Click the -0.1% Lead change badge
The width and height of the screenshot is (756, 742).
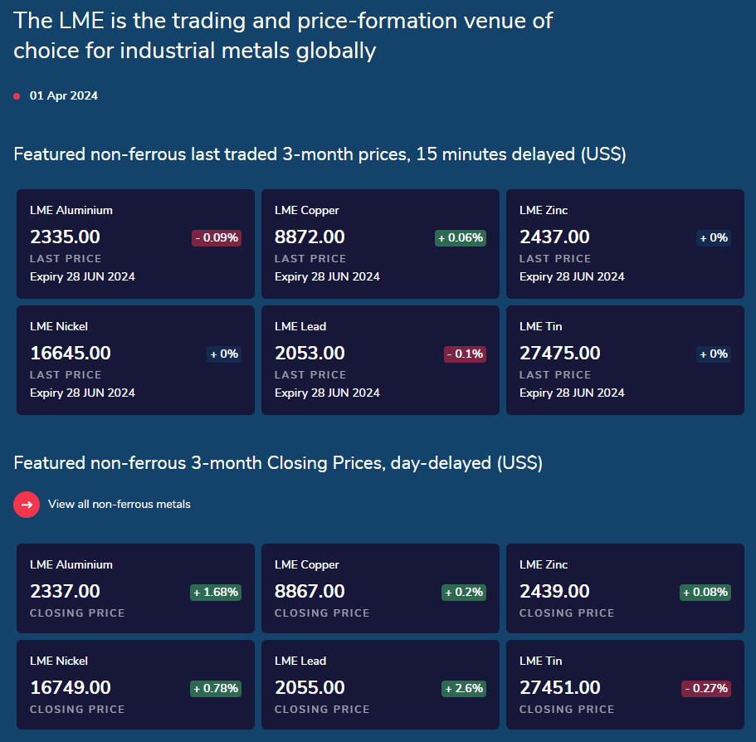(x=465, y=354)
